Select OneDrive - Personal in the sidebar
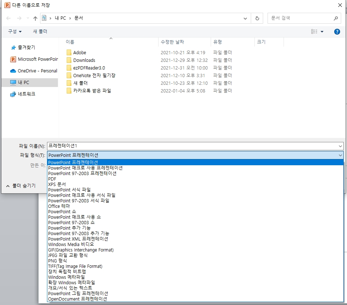Viewport: 347px width, 305px height. 34,71
